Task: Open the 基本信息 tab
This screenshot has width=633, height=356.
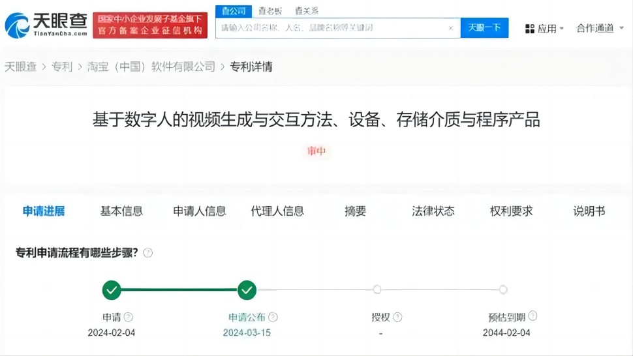Action: pyautogui.click(x=121, y=211)
